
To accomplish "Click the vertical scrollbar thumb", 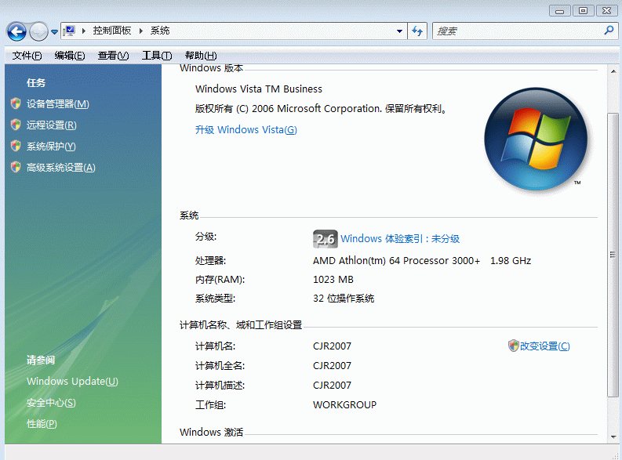I will click(x=613, y=255).
